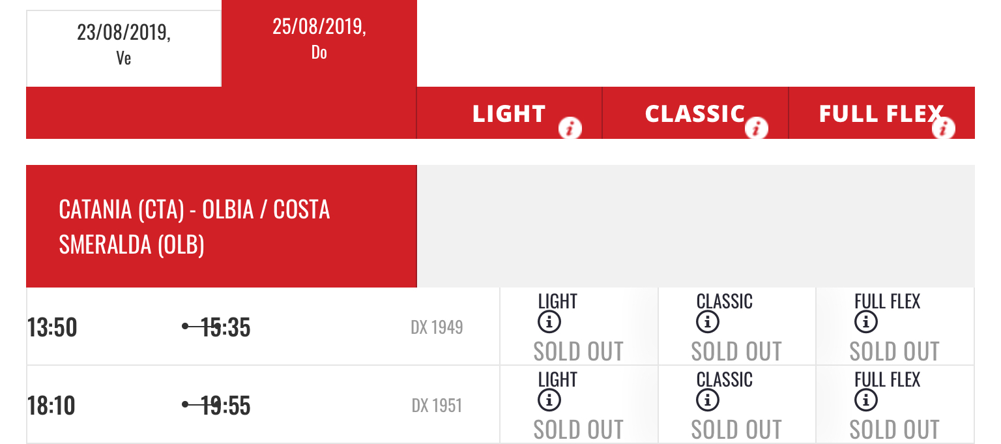The height and width of the screenshot is (444, 1001).
Task: Click the FULL FLEX header info icon
Action: pyautogui.click(x=943, y=129)
